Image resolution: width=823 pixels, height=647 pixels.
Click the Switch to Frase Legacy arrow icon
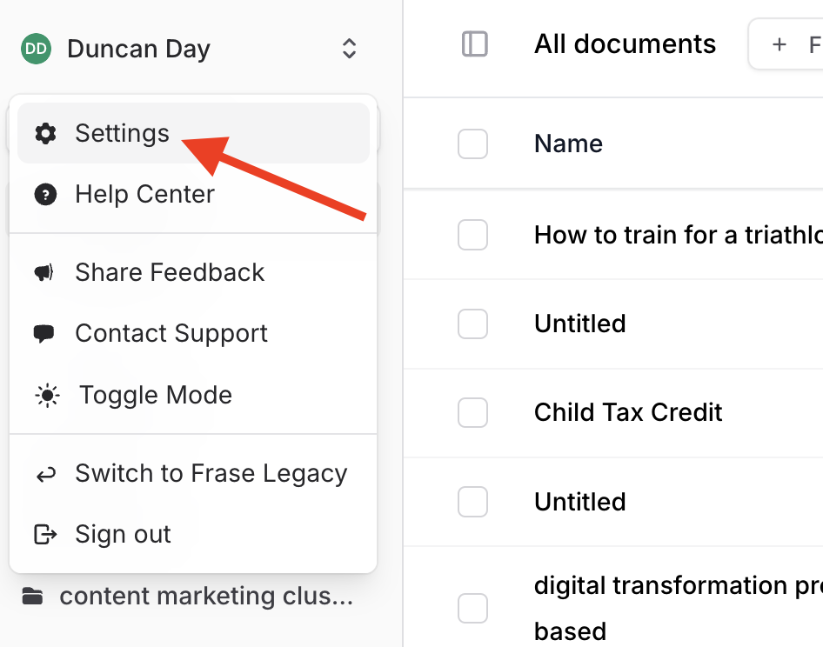(45, 474)
